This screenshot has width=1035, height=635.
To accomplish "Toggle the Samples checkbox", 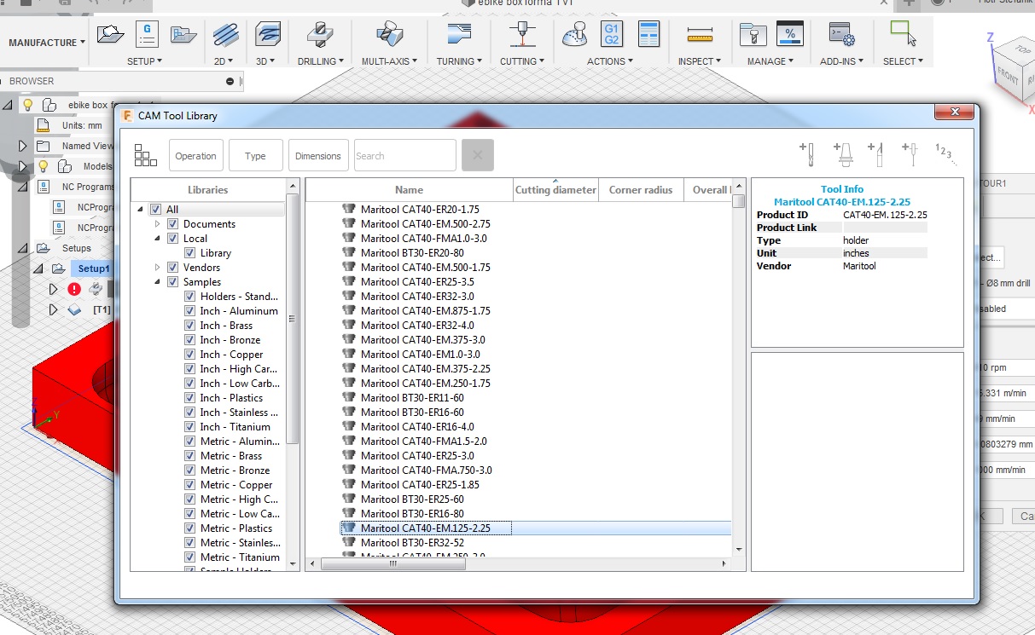I will (172, 282).
